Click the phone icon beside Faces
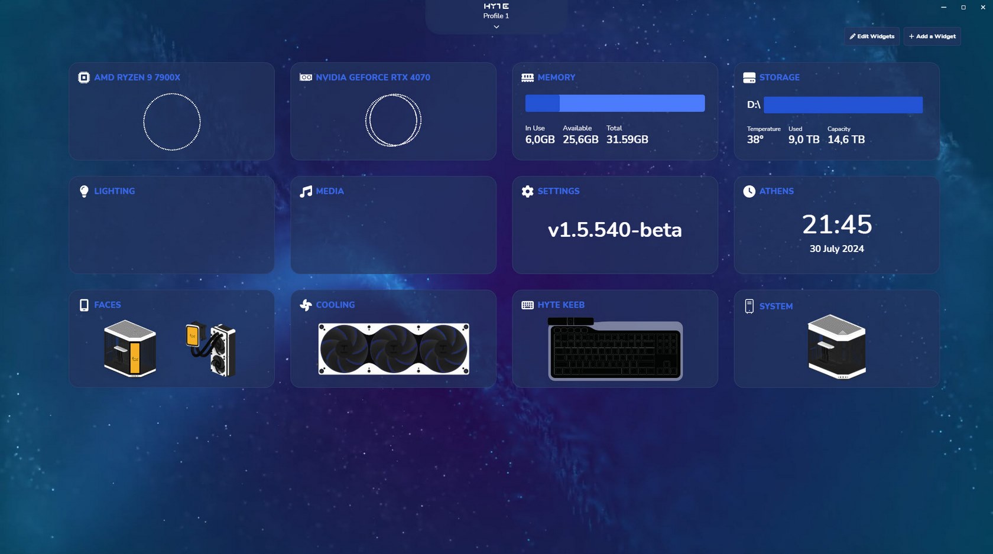 [84, 305]
